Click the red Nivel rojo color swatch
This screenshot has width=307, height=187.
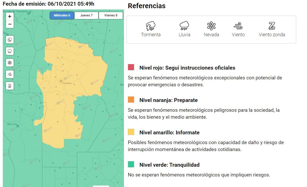point(131,67)
